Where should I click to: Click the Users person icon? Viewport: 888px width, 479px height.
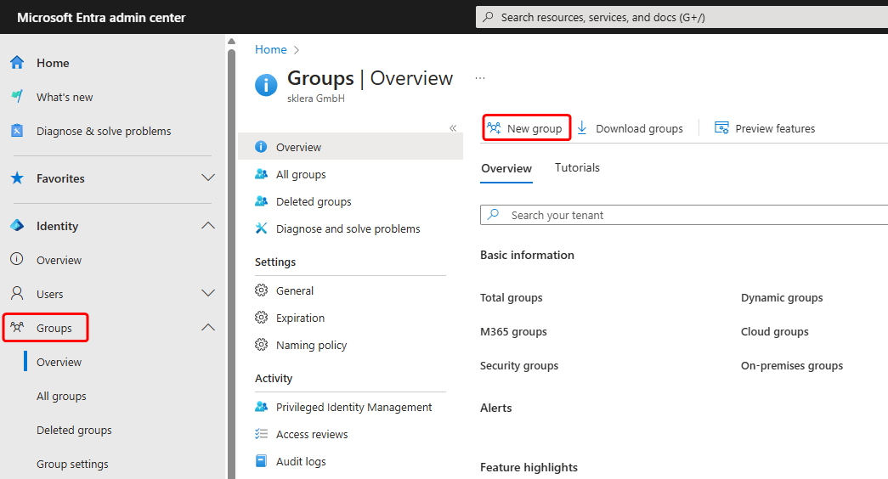pyautogui.click(x=17, y=293)
